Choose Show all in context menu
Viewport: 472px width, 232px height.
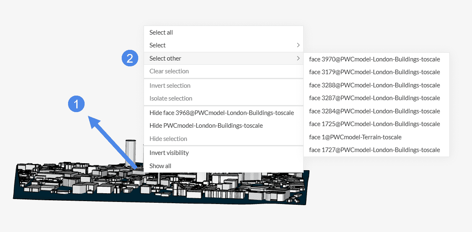[x=160, y=166]
